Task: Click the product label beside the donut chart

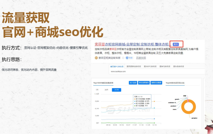Action: point(173,106)
